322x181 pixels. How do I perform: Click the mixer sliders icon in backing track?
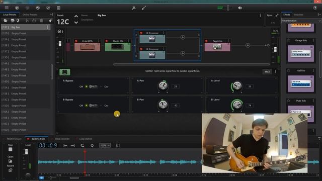pyautogui.click(x=118, y=145)
